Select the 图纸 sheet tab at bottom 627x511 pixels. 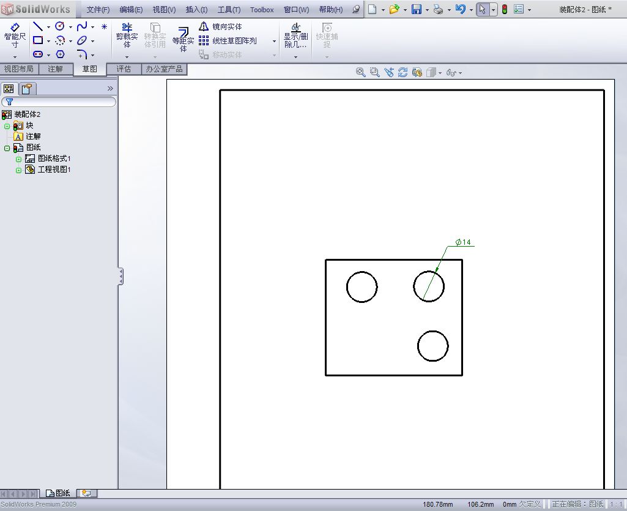tap(58, 493)
